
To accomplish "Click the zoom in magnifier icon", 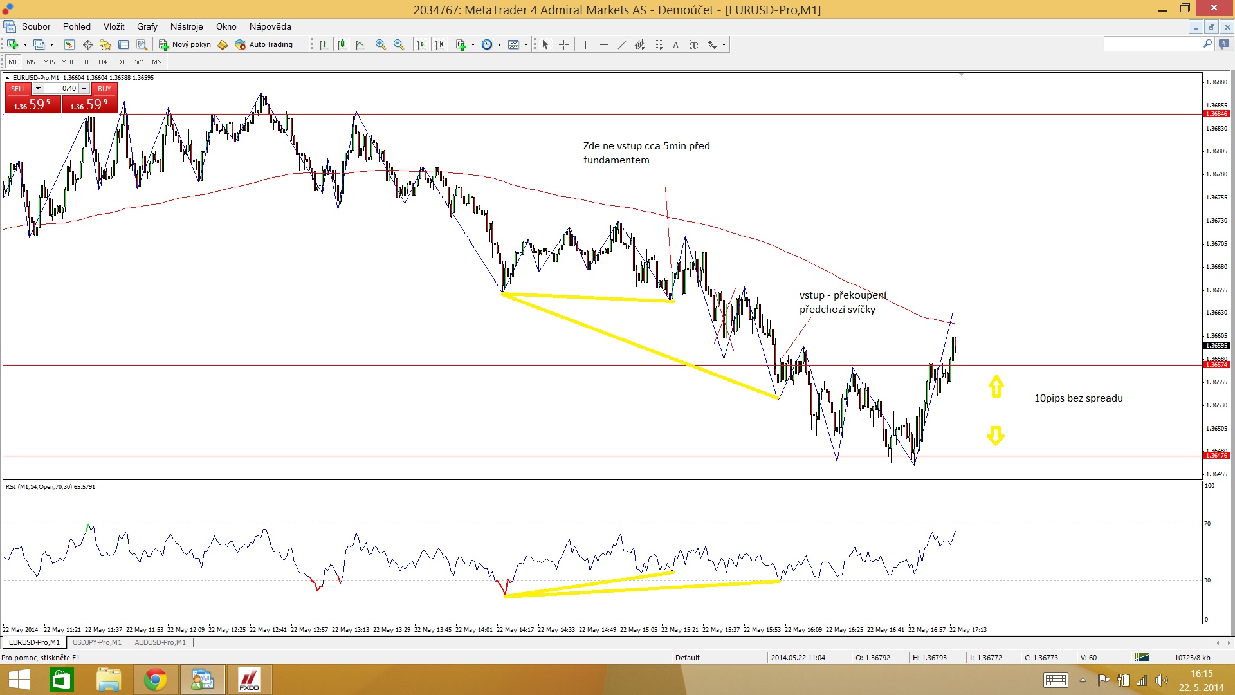I will pos(381,44).
